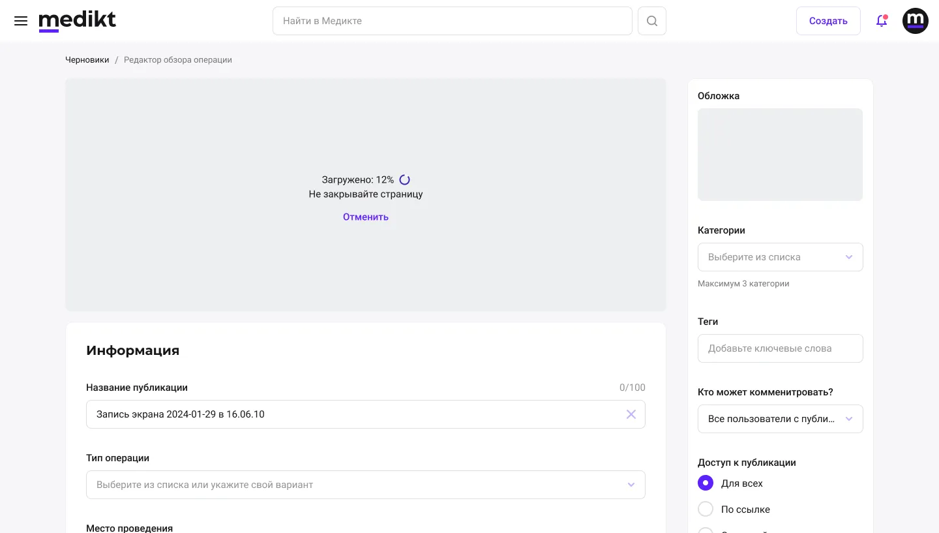Open the hamburger menu icon
939x533 pixels.
tap(21, 21)
